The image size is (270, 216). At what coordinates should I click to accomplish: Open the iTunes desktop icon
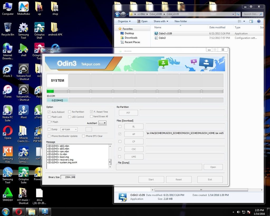[x=8, y=90]
